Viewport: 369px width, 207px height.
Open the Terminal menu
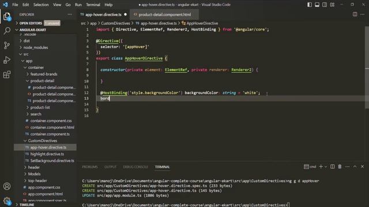coord(93,5)
